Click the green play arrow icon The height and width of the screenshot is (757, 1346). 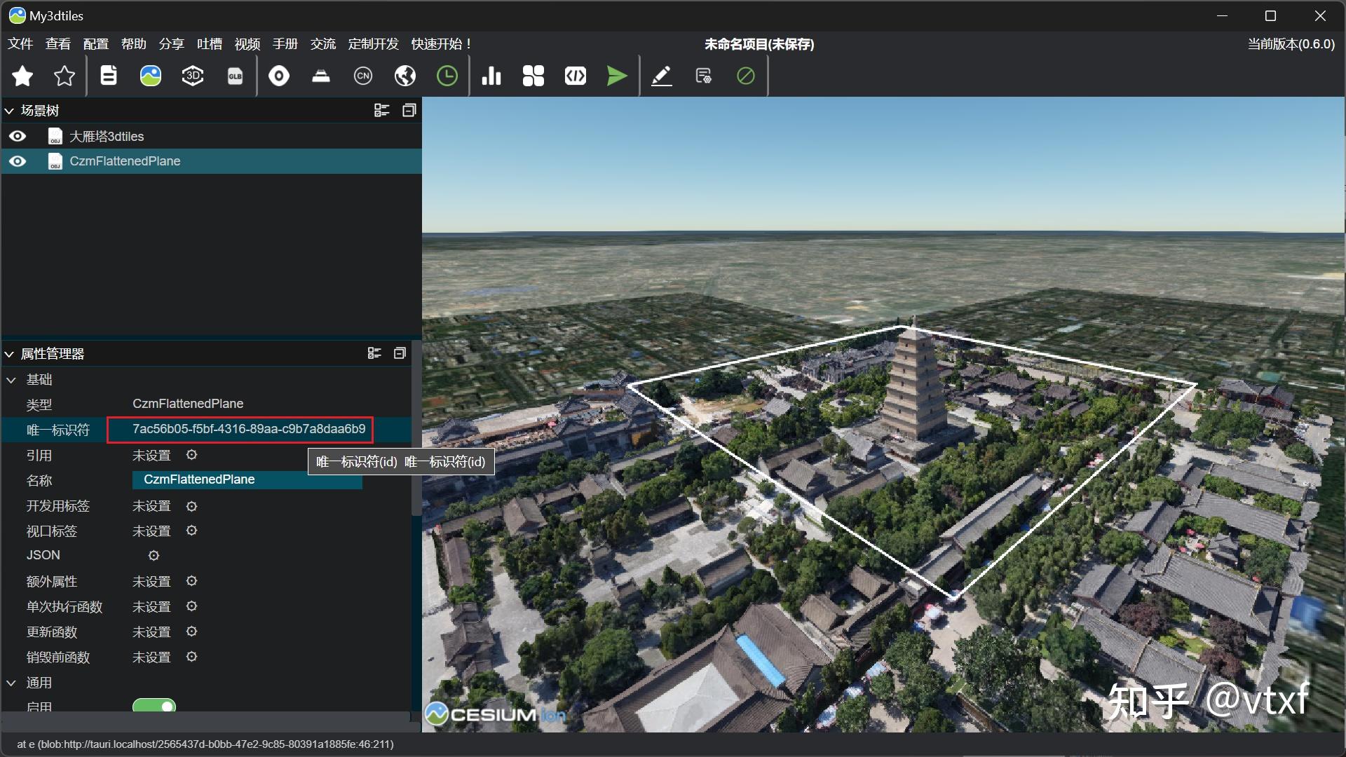(x=618, y=76)
